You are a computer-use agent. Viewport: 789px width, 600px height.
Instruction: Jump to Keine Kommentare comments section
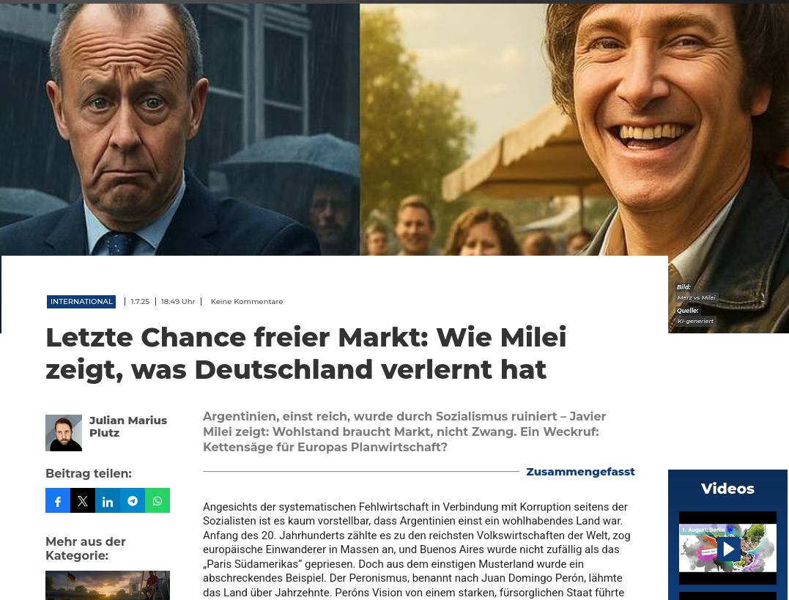click(247, 302)
